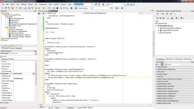Switch to the History tab

tap(90, 107)
